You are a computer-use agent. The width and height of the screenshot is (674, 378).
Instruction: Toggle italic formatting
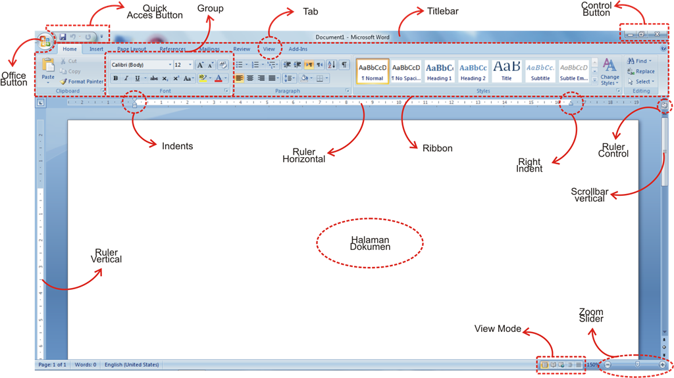click(126, 78)
